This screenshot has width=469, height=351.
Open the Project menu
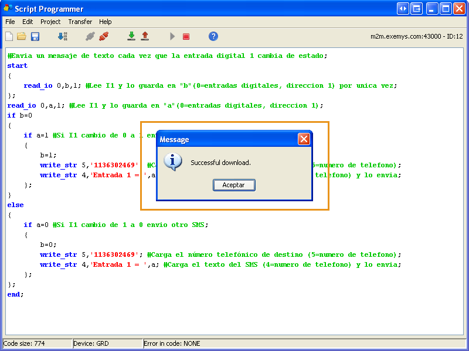click(x=50, y=22)
